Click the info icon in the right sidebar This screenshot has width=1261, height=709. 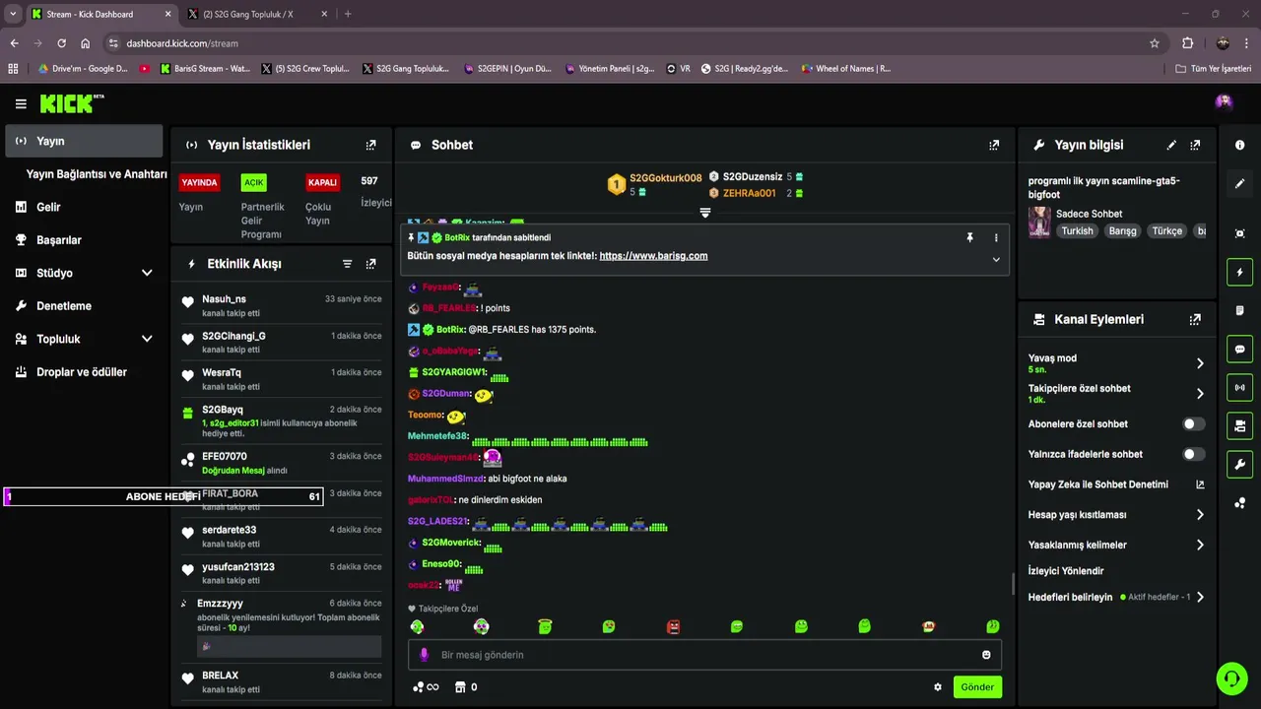click(1239, 145)
